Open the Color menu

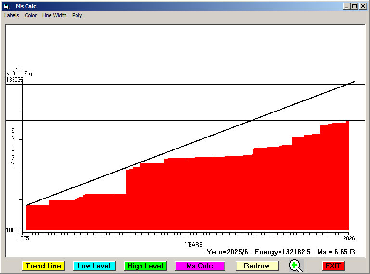[x=31, y=15]
